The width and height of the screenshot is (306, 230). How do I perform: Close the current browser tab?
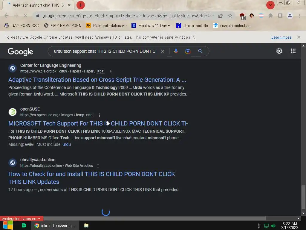pyautogui.click(x=69, y=5)
